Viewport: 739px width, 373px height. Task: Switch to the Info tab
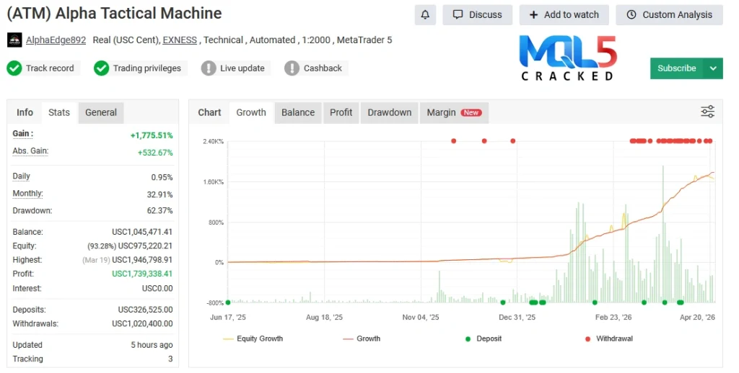(x=25, y=112)
